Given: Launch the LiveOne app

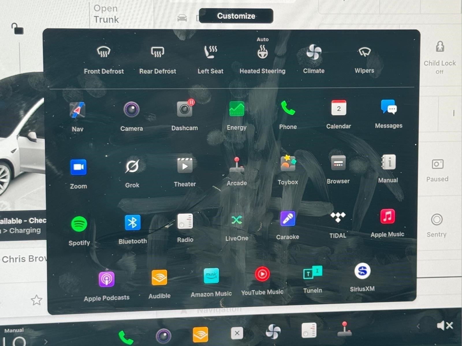Looking at the screenshot, I should [x=237, y=220].
